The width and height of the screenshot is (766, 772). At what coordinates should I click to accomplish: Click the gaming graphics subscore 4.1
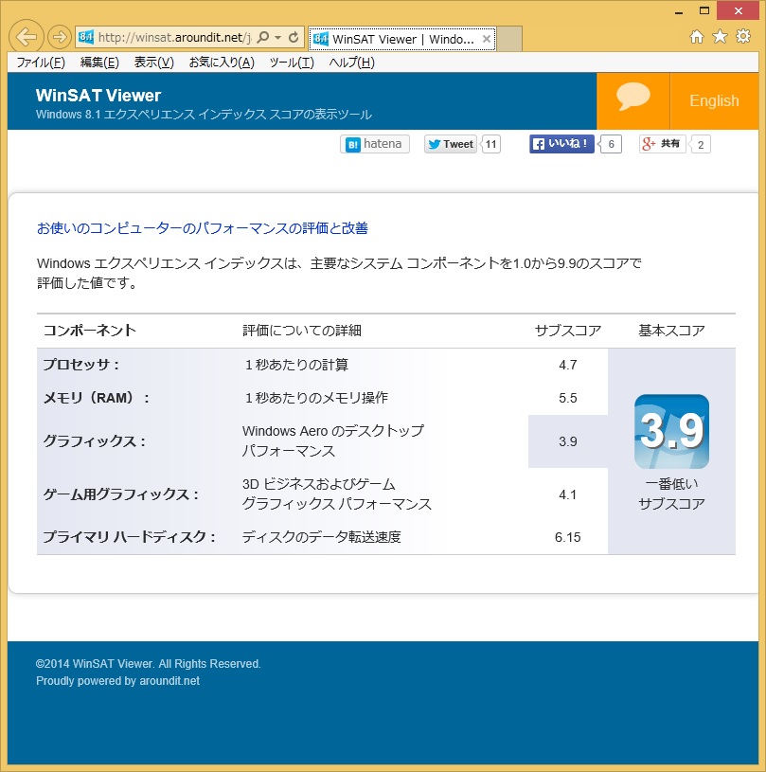567,494
